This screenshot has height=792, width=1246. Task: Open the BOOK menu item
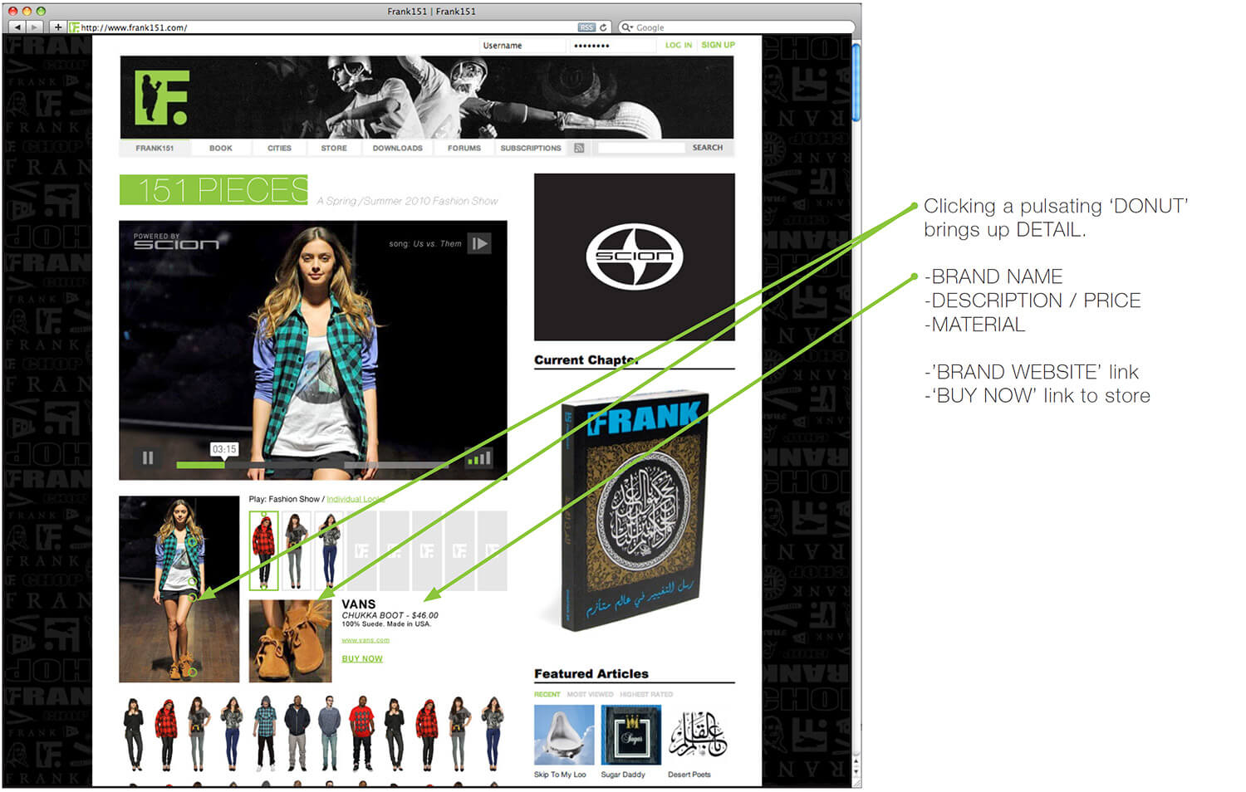pos(221,148)
